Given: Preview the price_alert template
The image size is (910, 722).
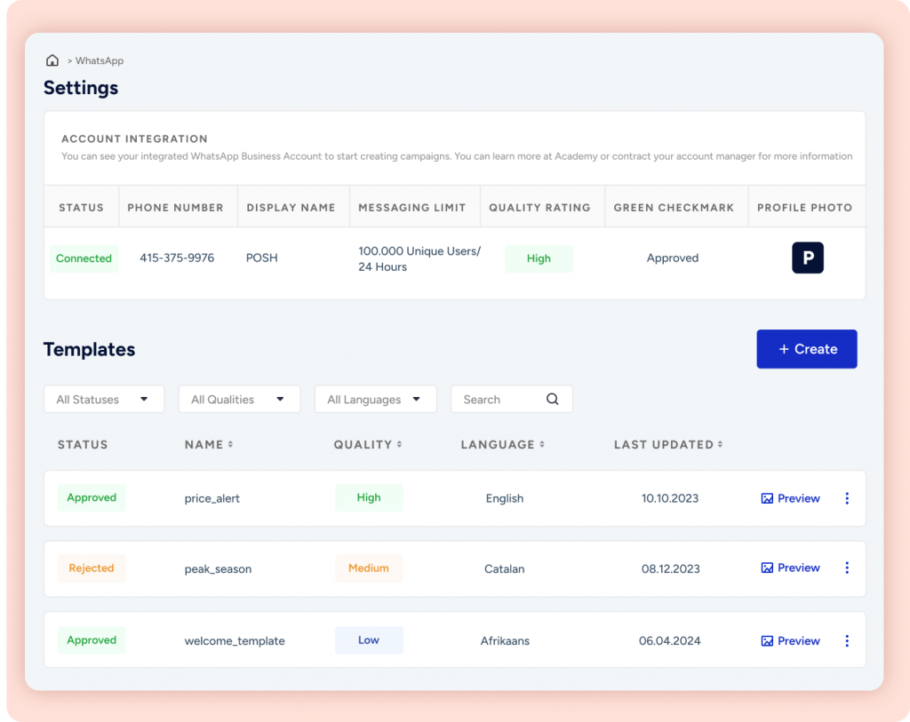Looking at the screenshot, I should 790,498.
